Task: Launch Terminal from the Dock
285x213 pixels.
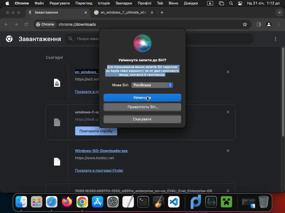Action: click(x=143, y=202)
